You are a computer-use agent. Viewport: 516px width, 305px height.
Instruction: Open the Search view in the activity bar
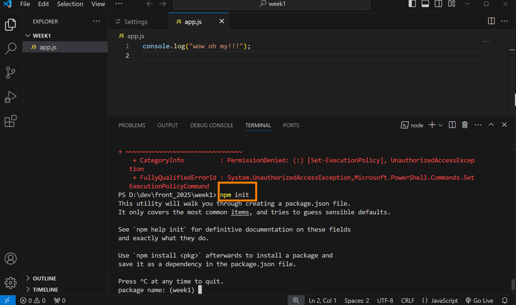[x=11, y=49]
